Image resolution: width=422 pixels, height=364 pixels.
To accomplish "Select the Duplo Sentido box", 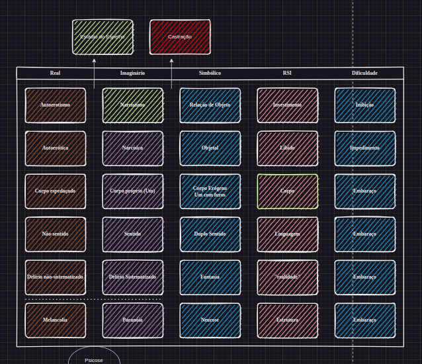I will click(210, 234).
